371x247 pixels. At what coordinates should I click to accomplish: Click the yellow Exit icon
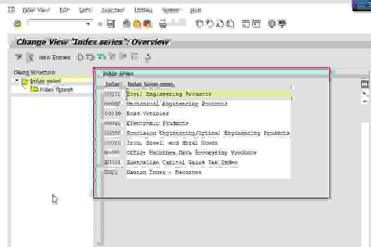click(137, 24)
